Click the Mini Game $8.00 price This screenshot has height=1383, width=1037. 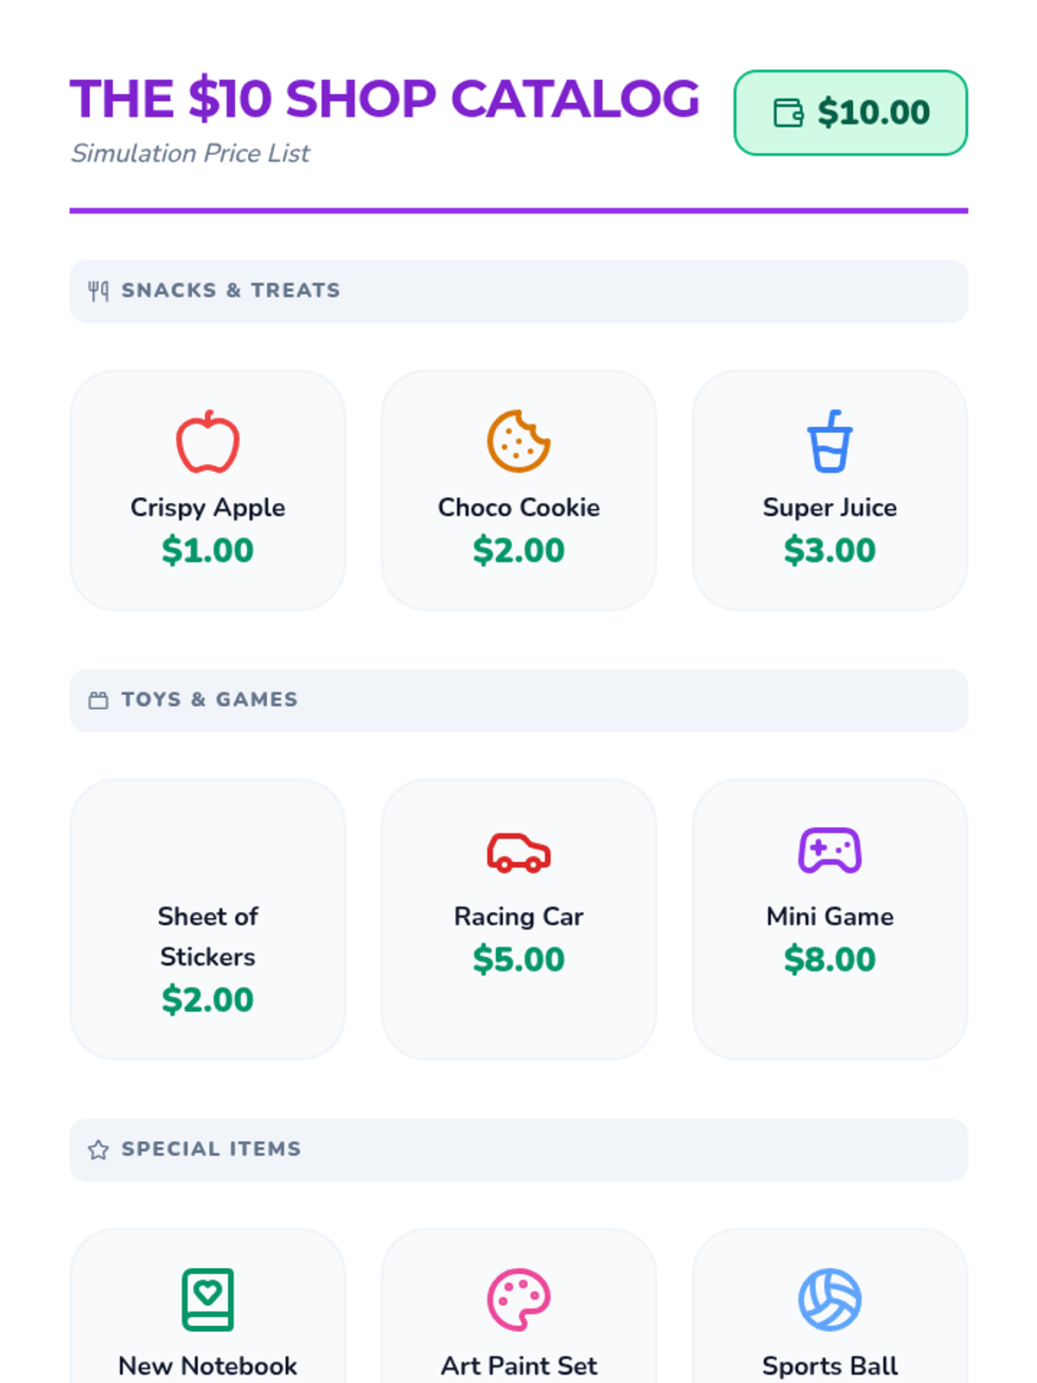click(x=830, y=959)
